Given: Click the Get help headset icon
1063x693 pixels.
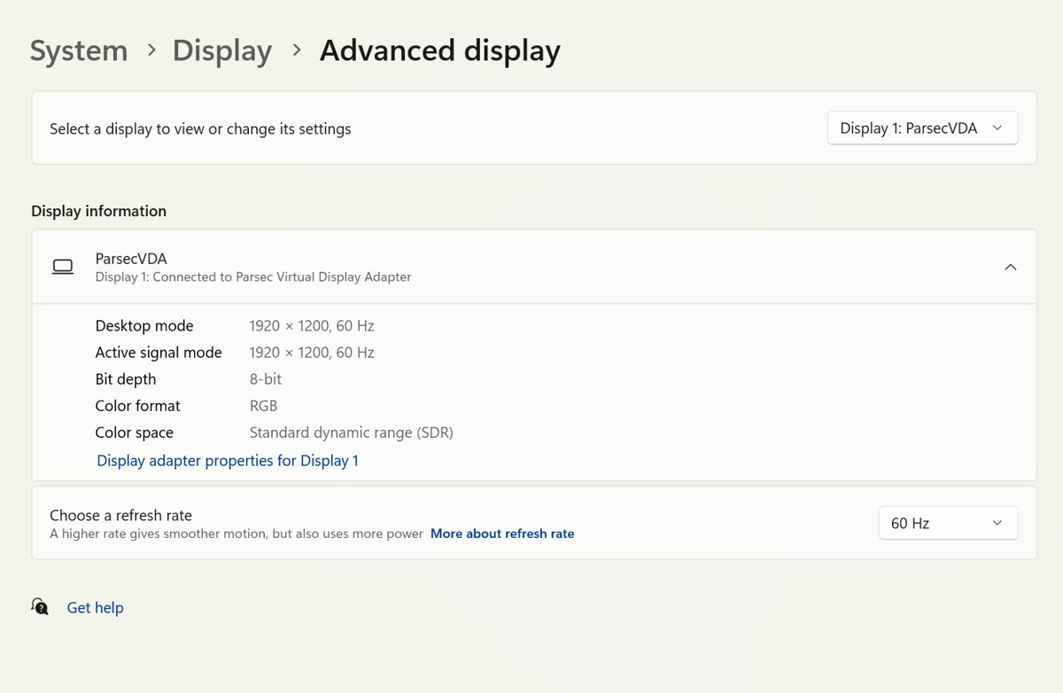Looking at the screenshot, I should click(40, 606).
